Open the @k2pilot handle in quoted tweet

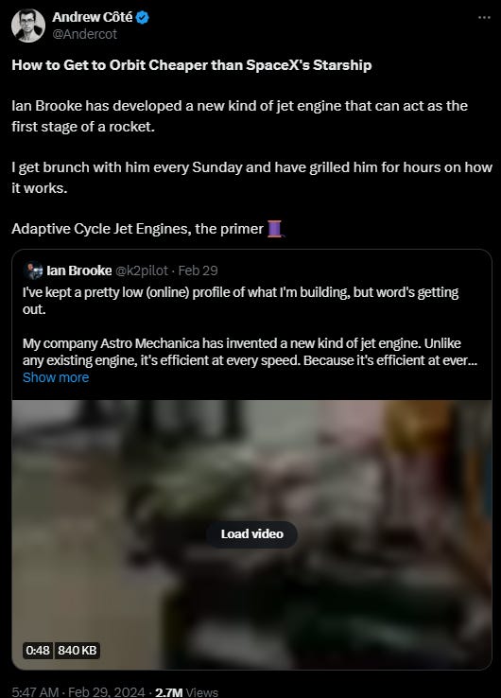tap(142, 270)
